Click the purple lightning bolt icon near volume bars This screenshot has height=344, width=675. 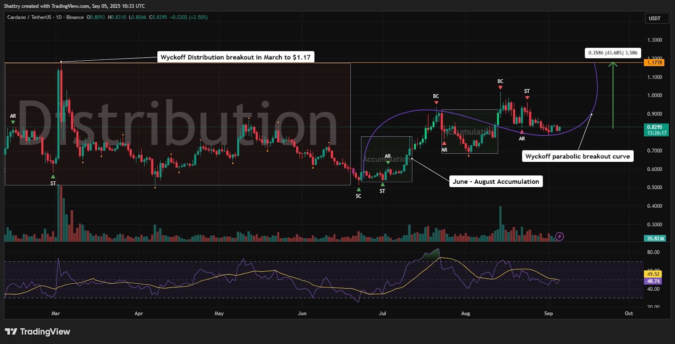(559, 236)
